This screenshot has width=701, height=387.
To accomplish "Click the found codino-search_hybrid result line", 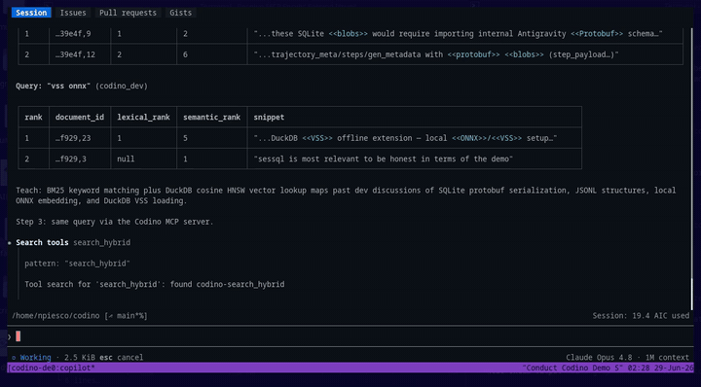I will pyautogui.click(x=154, y=284).
